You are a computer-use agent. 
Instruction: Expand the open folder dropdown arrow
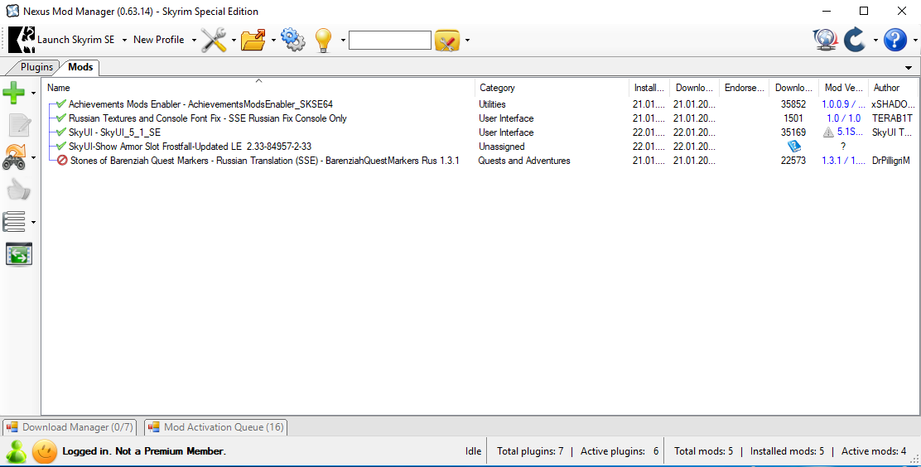[x=273, y=40]
